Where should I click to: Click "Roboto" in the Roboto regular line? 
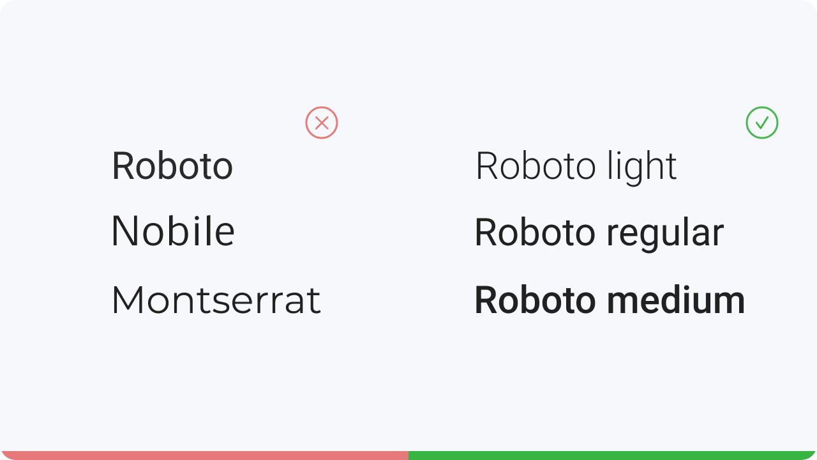pos(536,232)
